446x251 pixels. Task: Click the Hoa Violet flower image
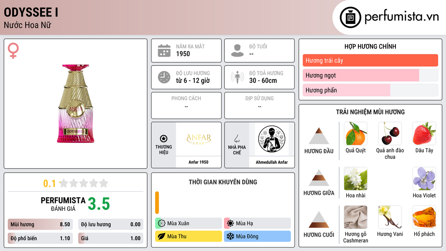[x=424, y=179]
